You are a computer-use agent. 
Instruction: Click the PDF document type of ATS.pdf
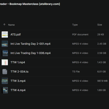pyautogui.click(x=80, y=35)
